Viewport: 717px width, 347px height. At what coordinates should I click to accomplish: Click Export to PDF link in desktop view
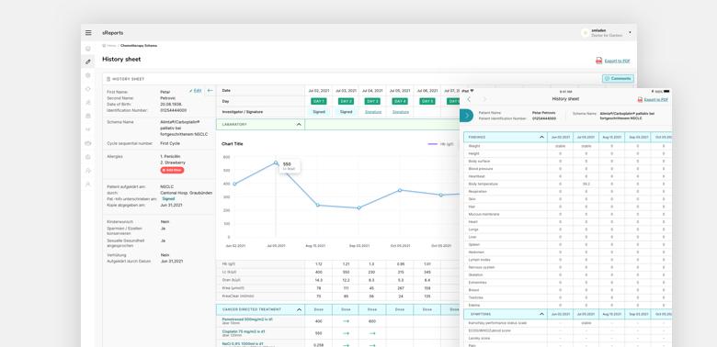coord(618,61)
